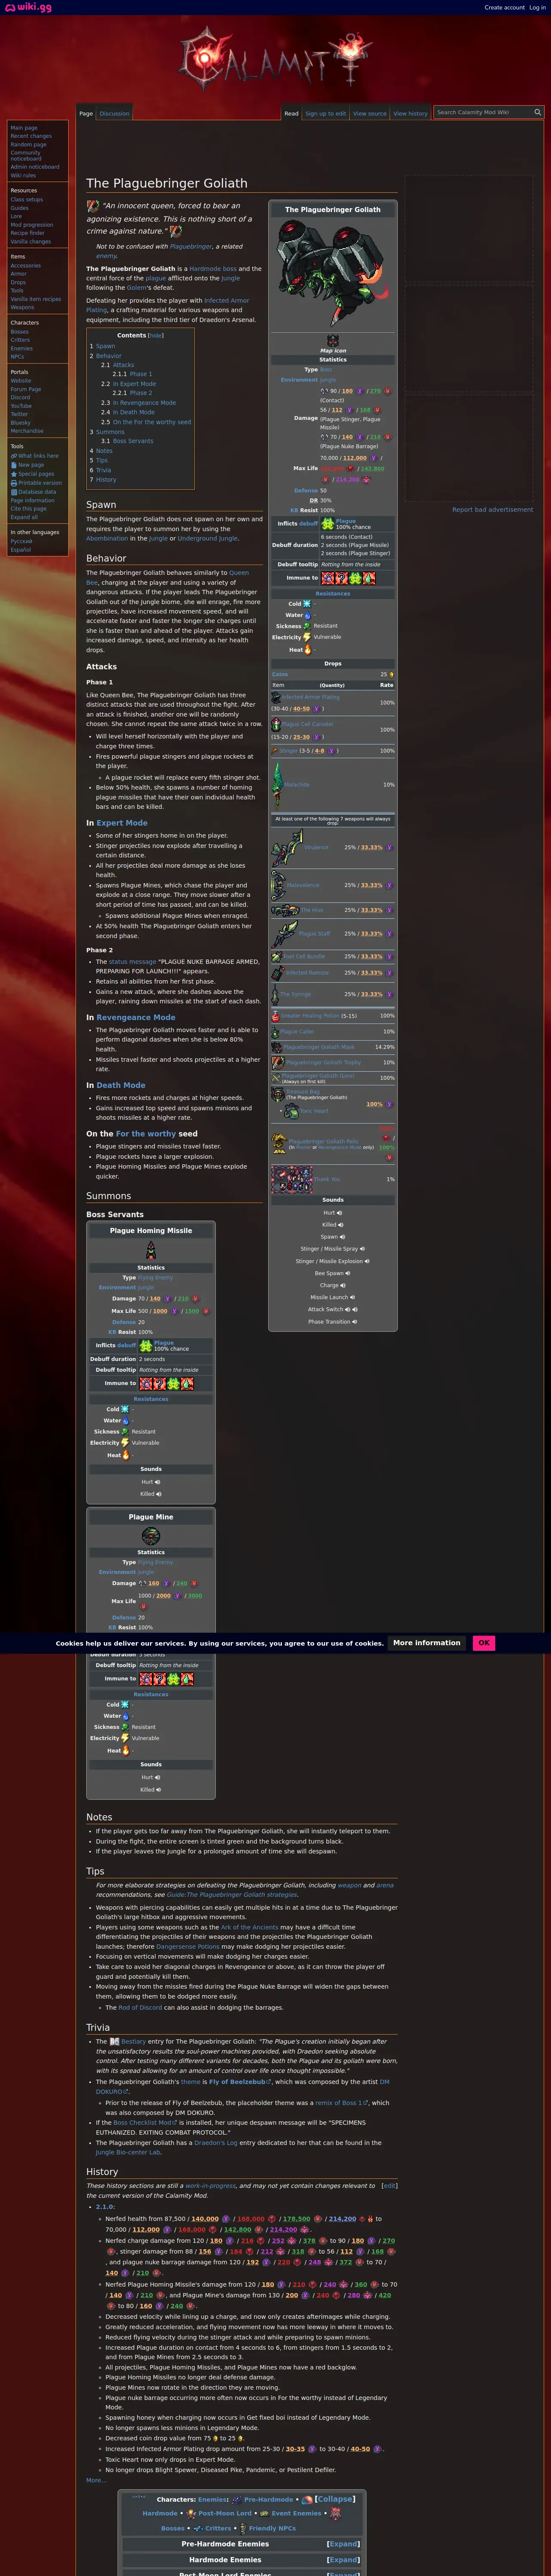Image resolution: width=551 pixels, height=2576 pixels.
Task: Show more history entries
Action: 96,2480
